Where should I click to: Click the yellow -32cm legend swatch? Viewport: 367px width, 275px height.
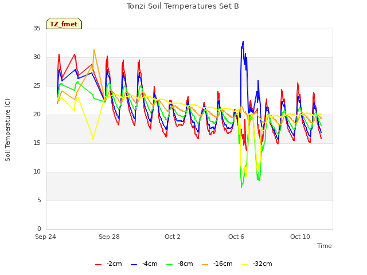click(244, 265)
